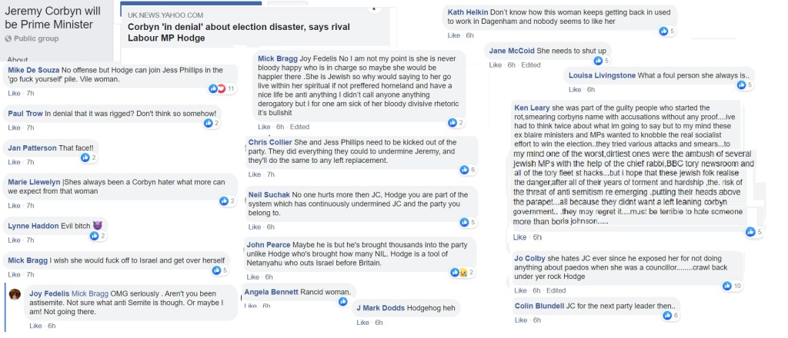Click the like reaction on Jo Colby's comment

tap(729, 286)
